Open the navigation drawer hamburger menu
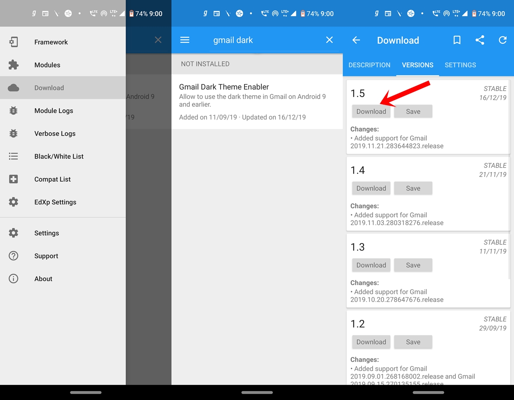 click(185, 40)
